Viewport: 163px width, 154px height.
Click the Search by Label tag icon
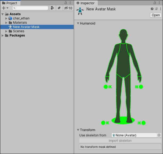59,8
